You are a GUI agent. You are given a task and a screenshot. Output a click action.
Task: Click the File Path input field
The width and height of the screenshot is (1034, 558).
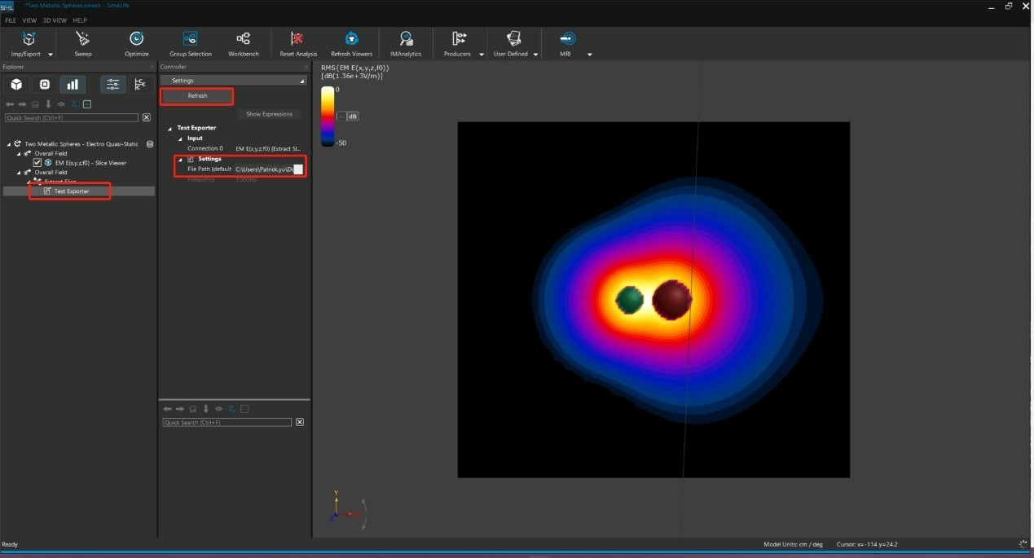click(263, 169)
